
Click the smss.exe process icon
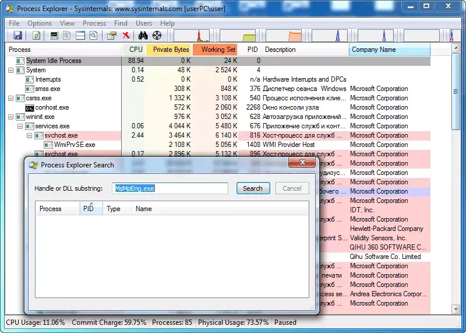pyautogui.click(x=30, y=89)
